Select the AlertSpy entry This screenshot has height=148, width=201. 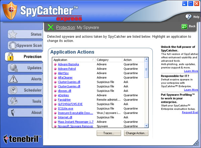(63, 73)
